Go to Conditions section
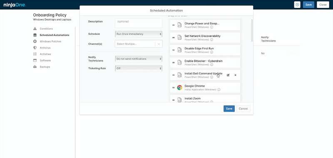 [x=46, y=29]
